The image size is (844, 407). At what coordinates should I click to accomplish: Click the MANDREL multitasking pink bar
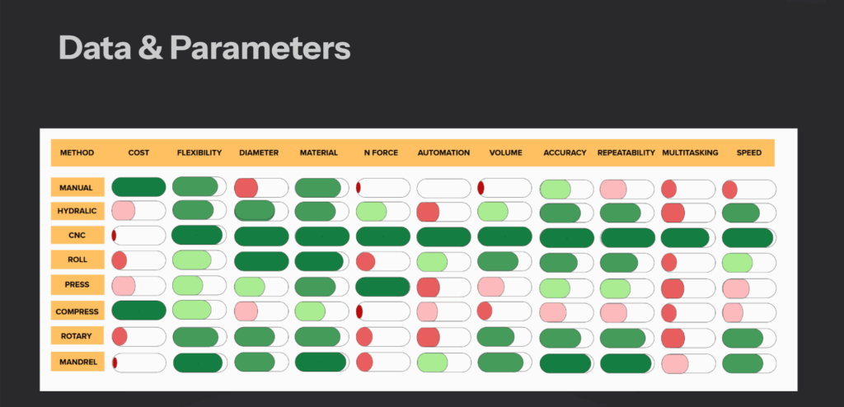[x=675, y=364]
